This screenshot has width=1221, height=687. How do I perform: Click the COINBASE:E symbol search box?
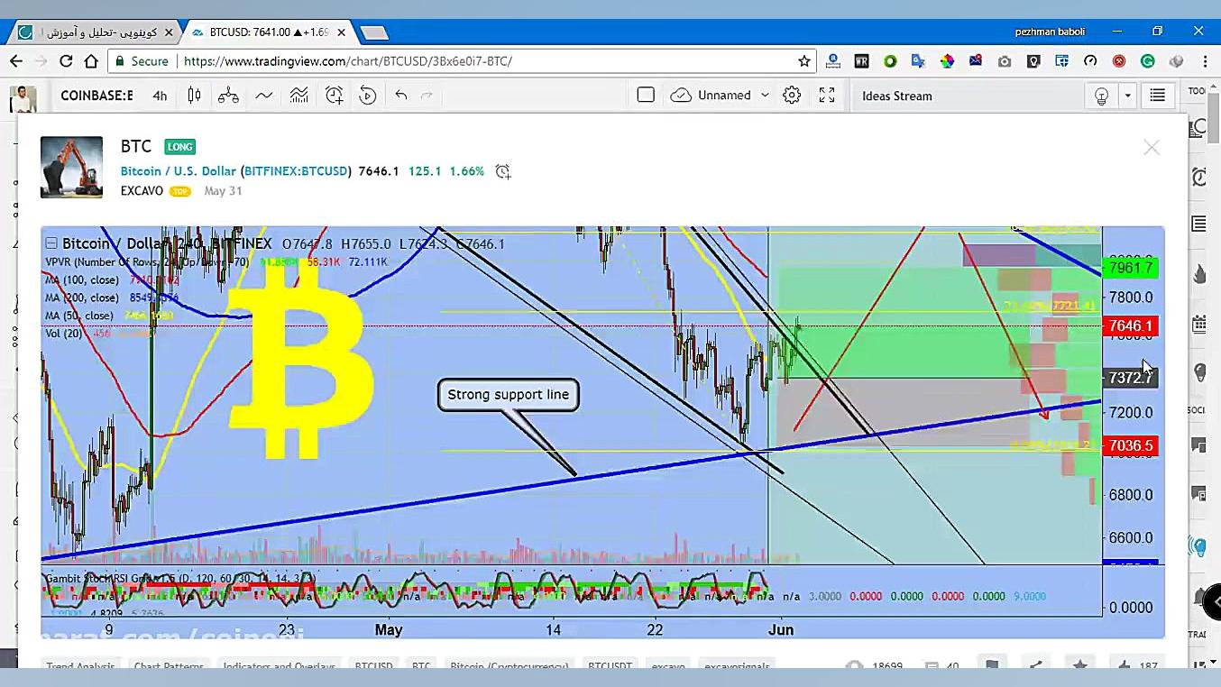coord(96,96)
